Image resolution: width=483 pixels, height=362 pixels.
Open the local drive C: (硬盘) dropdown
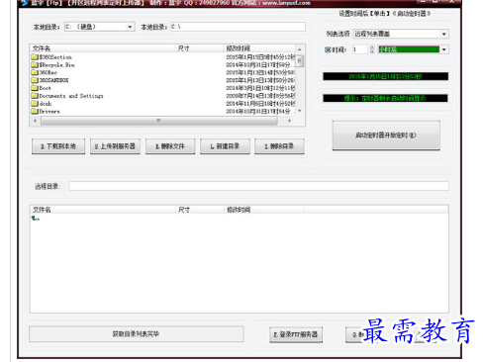100,27
